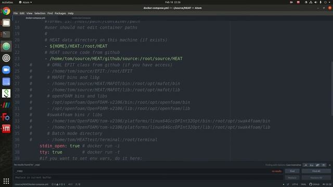The width and height of the screenshot is (333, 187).
Task: Open the Help menu
Action: pyautogui.click(x=71, y=14)
